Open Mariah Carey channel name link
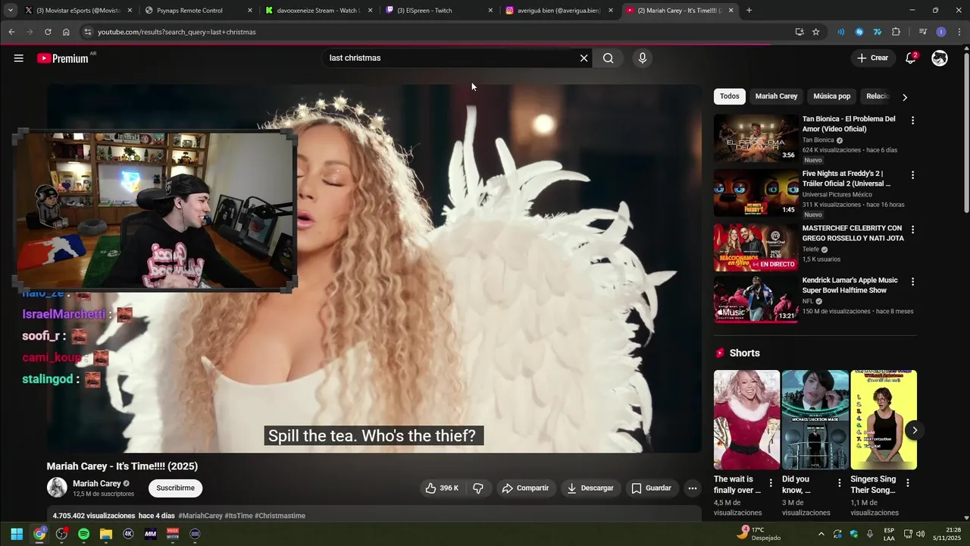970x546 pixels. (97, 484)
